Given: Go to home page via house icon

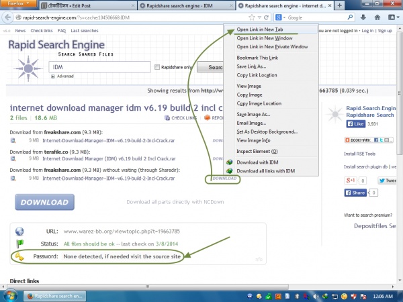Looking at the screenshot, I should point(377,17).
